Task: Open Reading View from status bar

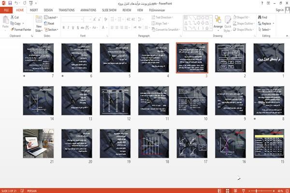Action: pos(235,191)
